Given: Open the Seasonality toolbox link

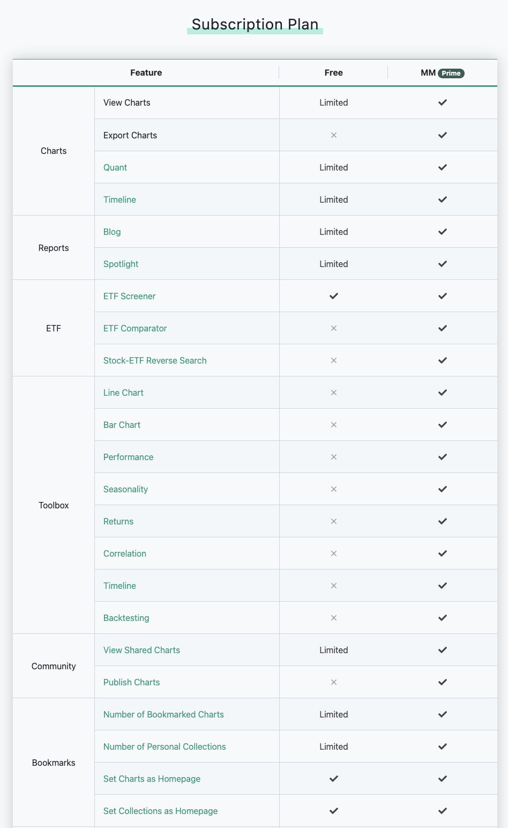Looking at the screenshot, I should [125, 489].
